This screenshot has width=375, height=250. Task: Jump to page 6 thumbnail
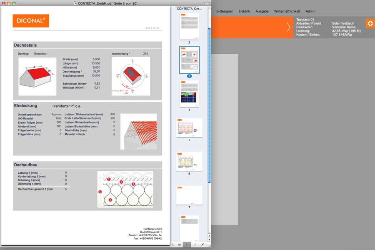tap(189, 161)
